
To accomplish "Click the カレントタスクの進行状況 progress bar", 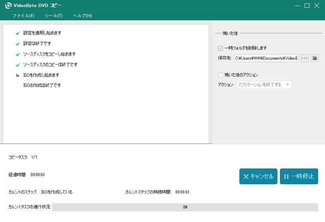I will pyautogui.click(x=185, y=207).
